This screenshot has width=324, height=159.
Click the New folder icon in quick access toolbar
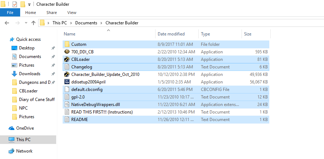pyautogui.click(x=23, y=4)
